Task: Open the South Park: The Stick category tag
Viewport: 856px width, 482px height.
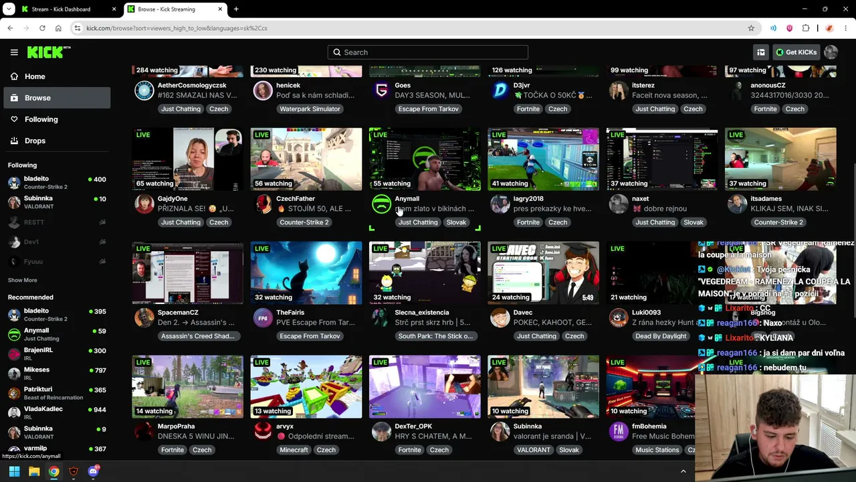Action: 435,336
